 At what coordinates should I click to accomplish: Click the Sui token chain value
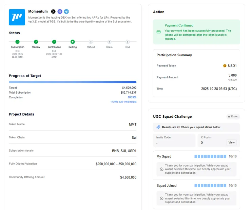coord(134,138)
